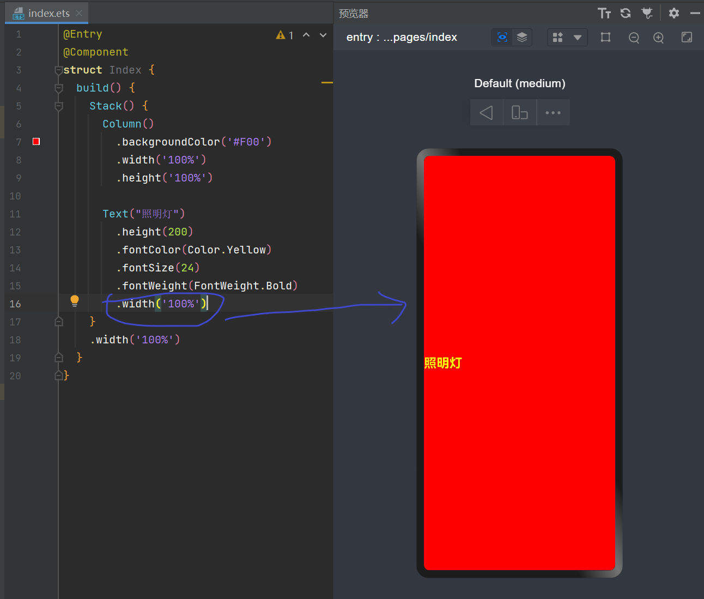The image size is (704, 599).
Task: Close the index.ets tab
Action: 79,13
